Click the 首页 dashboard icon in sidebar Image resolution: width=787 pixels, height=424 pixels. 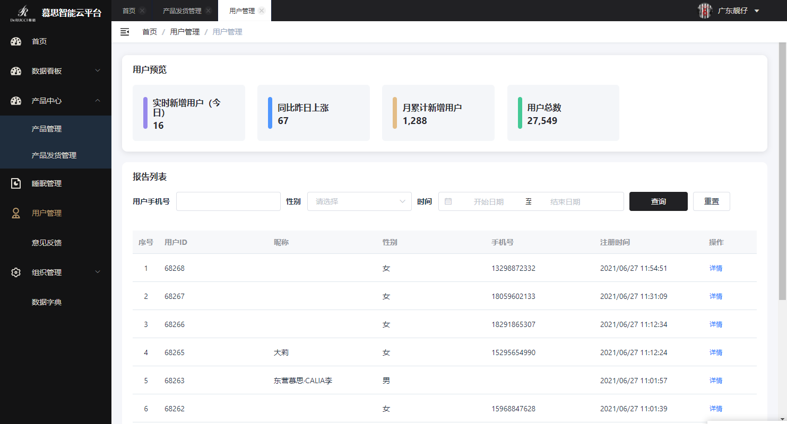(x=16, y=41)
